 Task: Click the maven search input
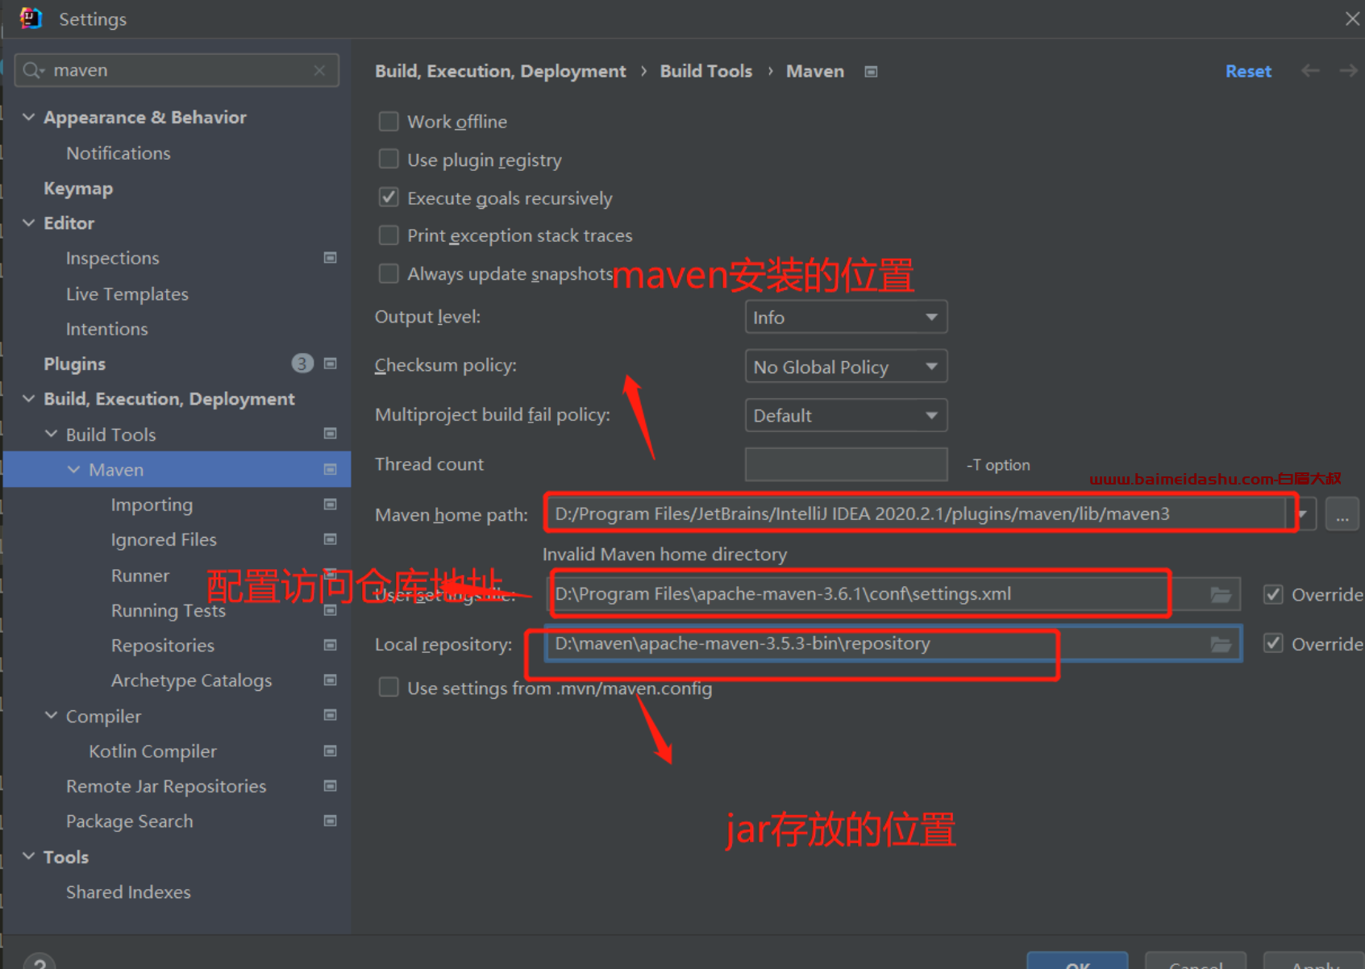pyautogui.click(x=177, y=71)
